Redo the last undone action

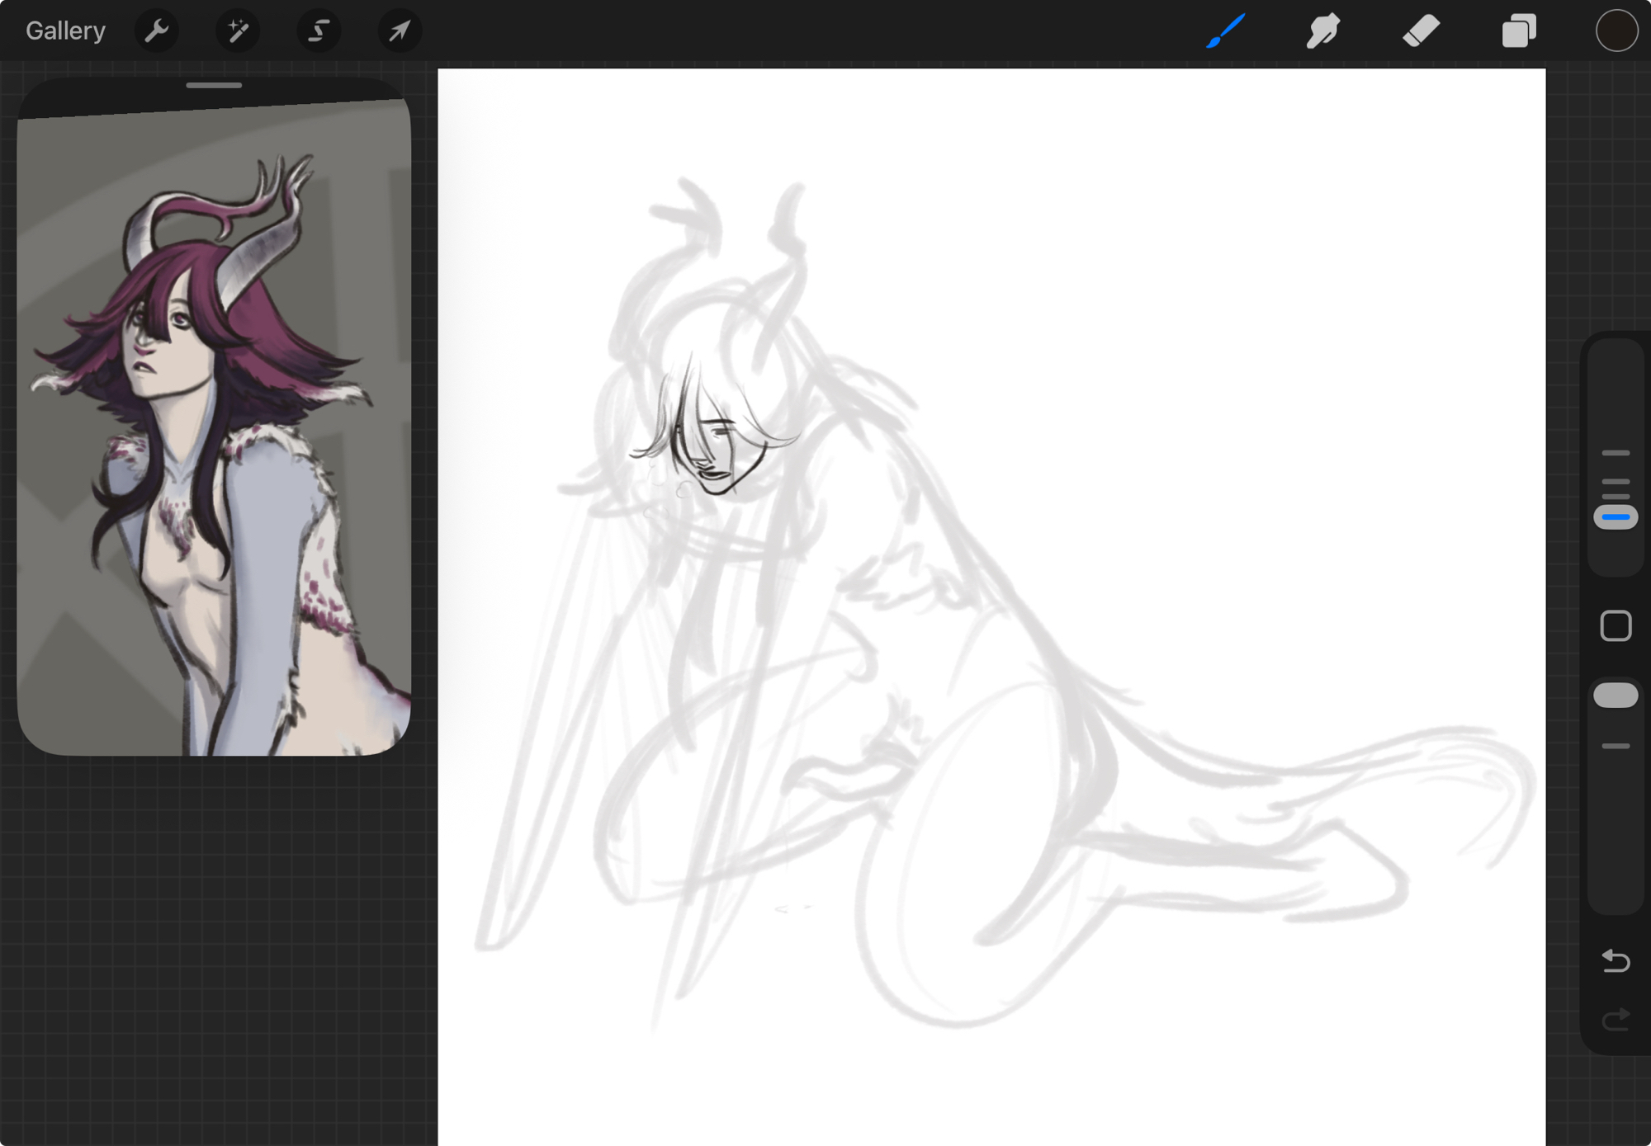(1616, 1020)
